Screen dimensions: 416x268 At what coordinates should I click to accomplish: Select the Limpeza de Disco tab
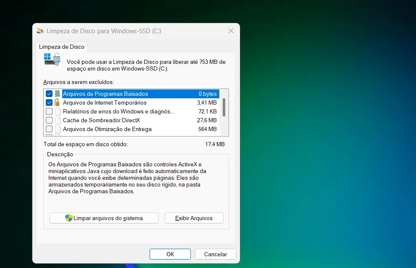pyautogui.click(x=62, y=47)
